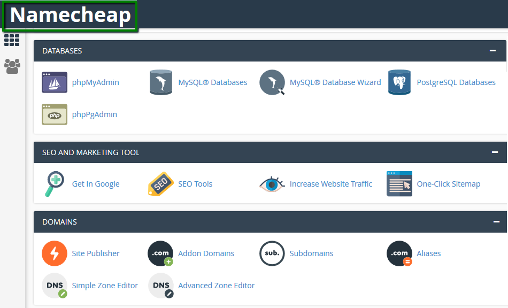Click the MySQL Databases dolphin cylinder icon
This screenshot has height=308, width=508.
161,82
